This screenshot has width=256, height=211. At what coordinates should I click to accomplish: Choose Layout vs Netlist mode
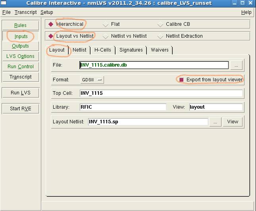coord(51,36)
